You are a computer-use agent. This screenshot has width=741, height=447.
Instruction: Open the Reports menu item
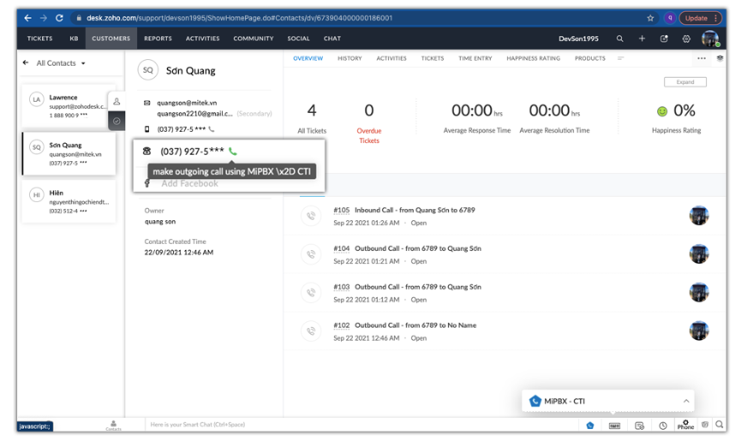pyautogui.click(x=158, y=39)
